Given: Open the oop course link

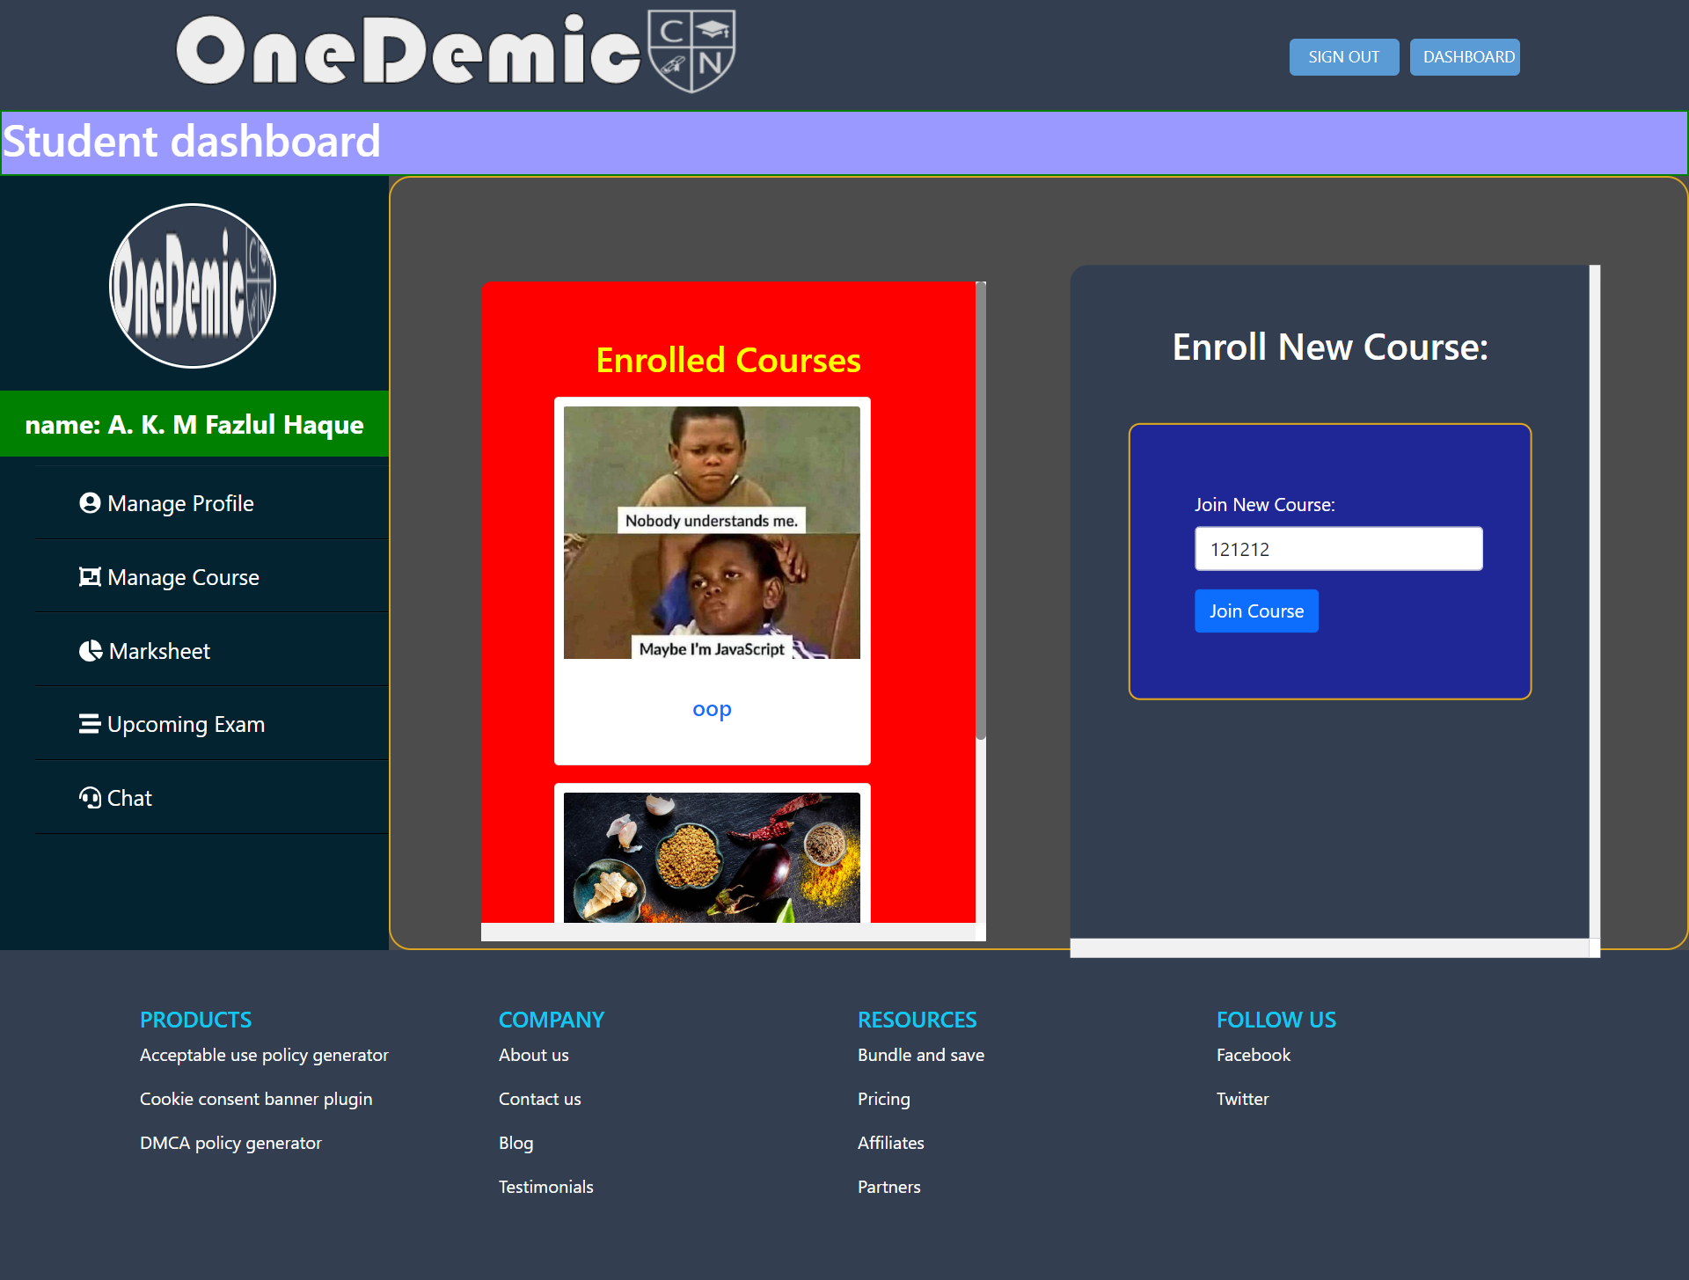Looking at the screenshot, I should (x=712, y=709).
